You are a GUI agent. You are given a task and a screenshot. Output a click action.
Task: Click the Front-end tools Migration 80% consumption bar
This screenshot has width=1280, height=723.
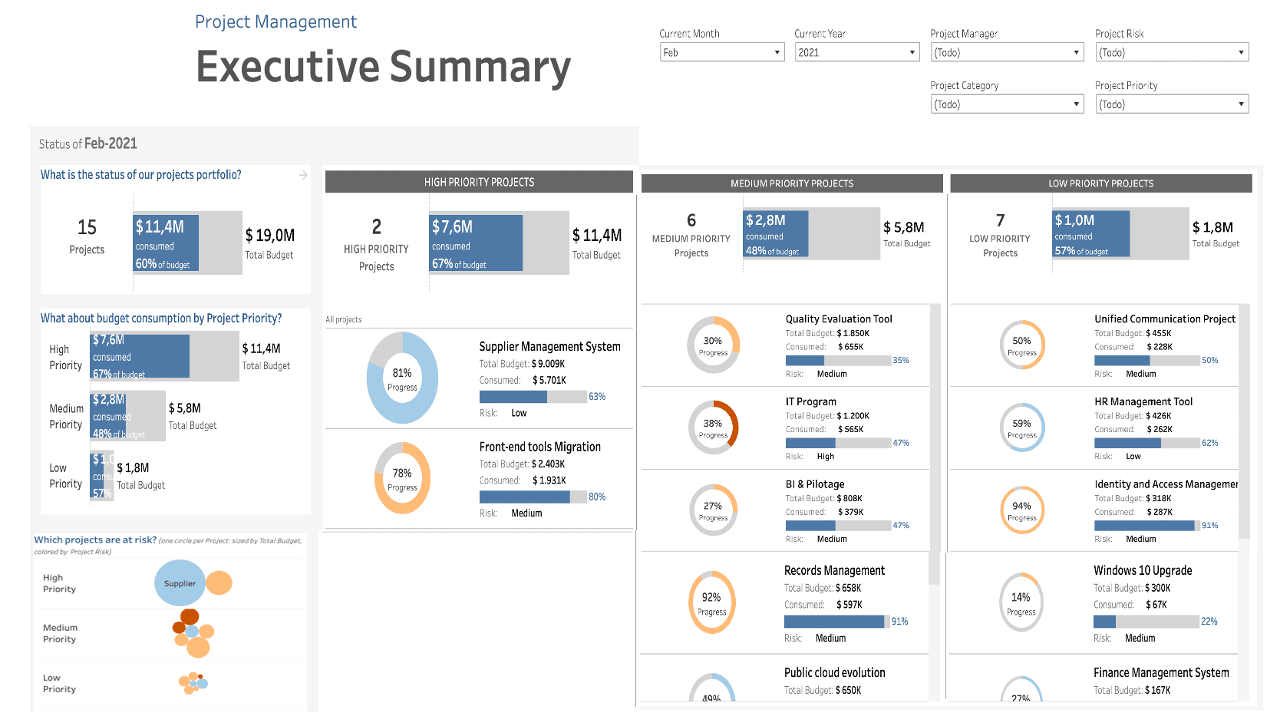click(533, 497)
